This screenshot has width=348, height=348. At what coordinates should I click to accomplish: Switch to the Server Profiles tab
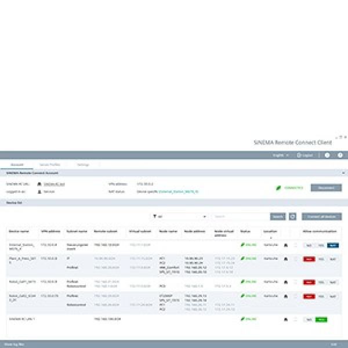(x=50, y=165)
